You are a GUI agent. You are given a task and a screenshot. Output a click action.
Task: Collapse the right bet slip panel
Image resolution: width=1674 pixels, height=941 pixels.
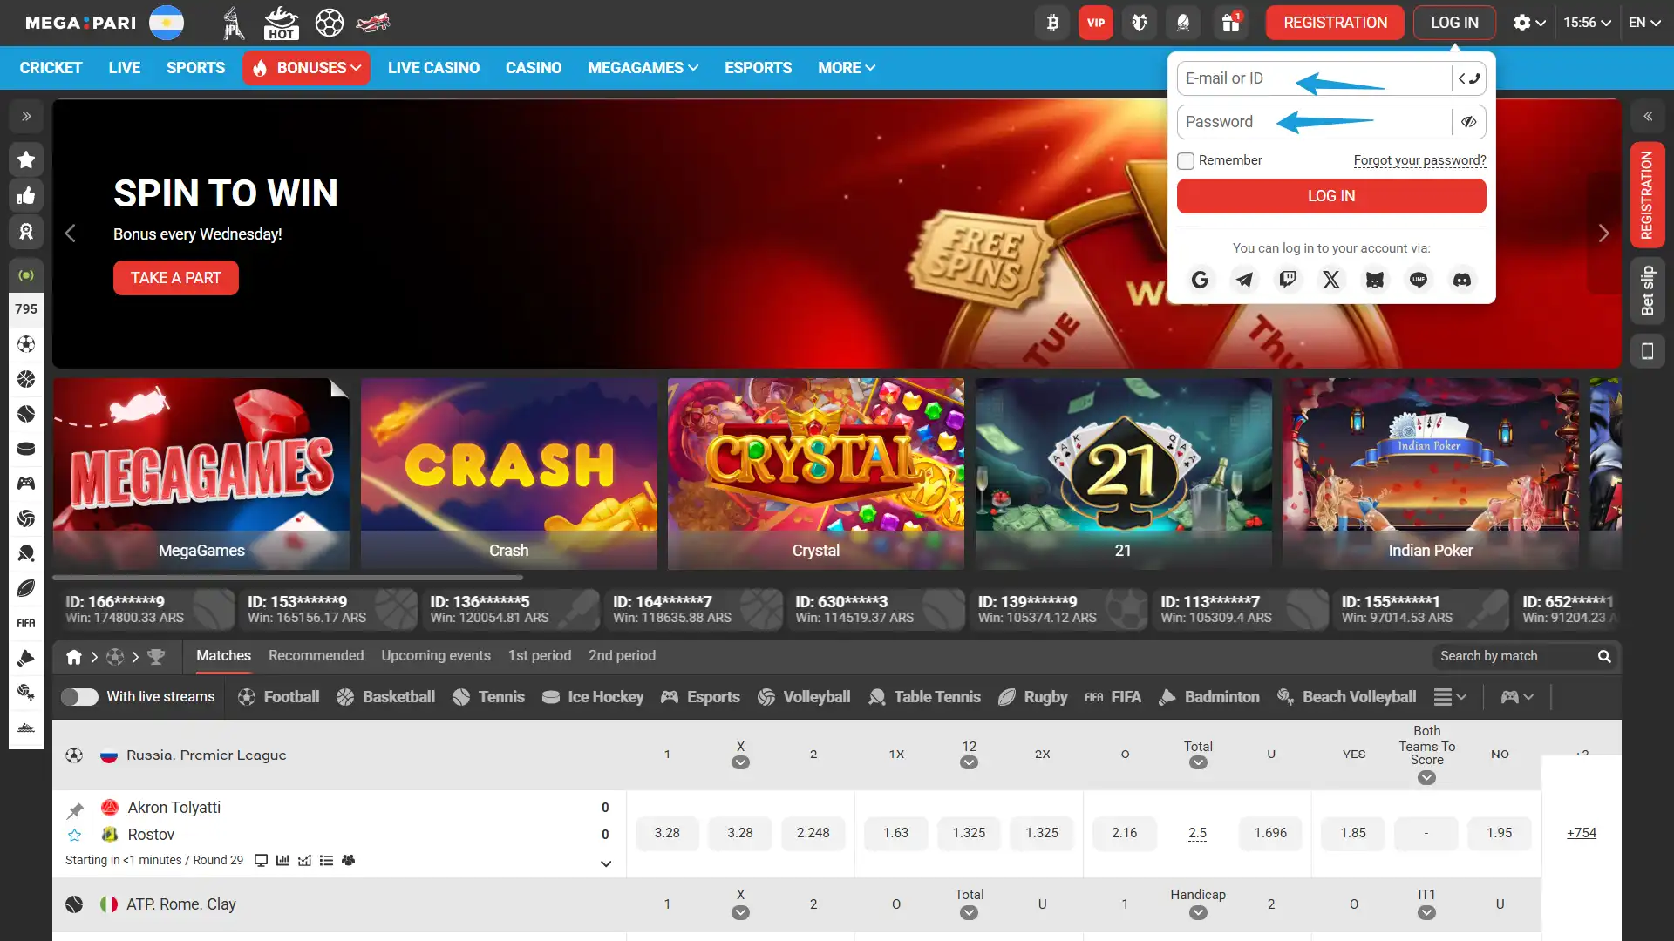pyautogui.click(x=1648, y=116)
